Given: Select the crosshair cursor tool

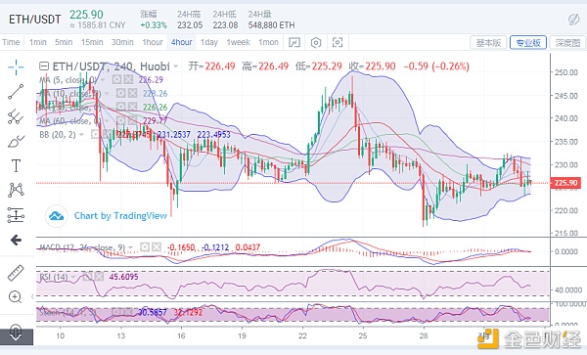Looking at the screenshot, I should pyautogui.click(x=16, y=67).
